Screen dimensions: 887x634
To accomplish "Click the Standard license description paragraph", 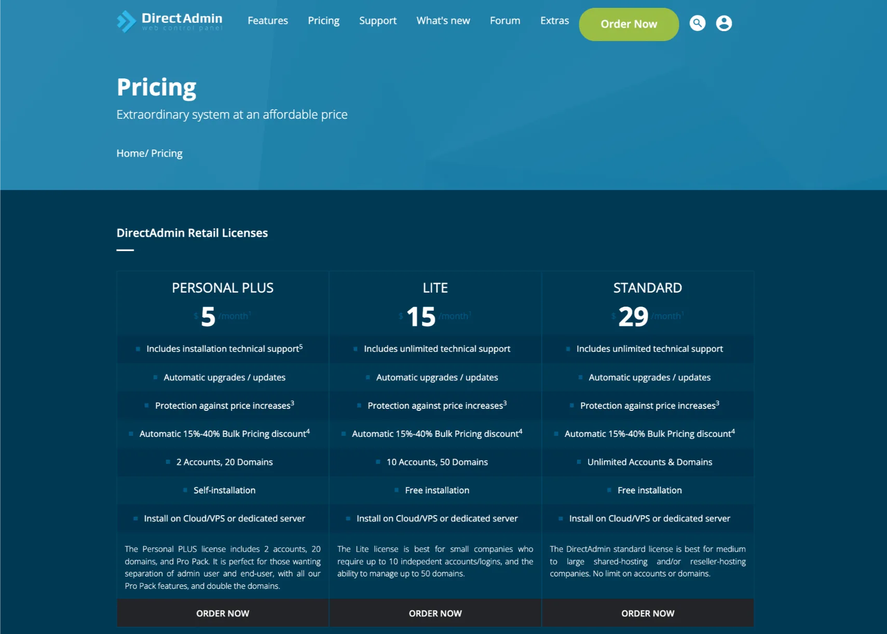I will click(648, 561).
